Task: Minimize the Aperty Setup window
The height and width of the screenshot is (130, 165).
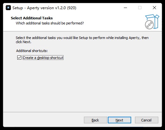Action: point(125,8)
